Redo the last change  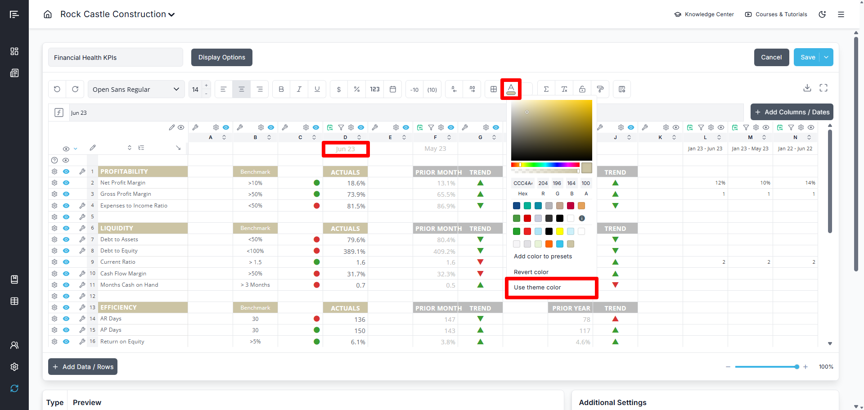[x=75, y=89]
